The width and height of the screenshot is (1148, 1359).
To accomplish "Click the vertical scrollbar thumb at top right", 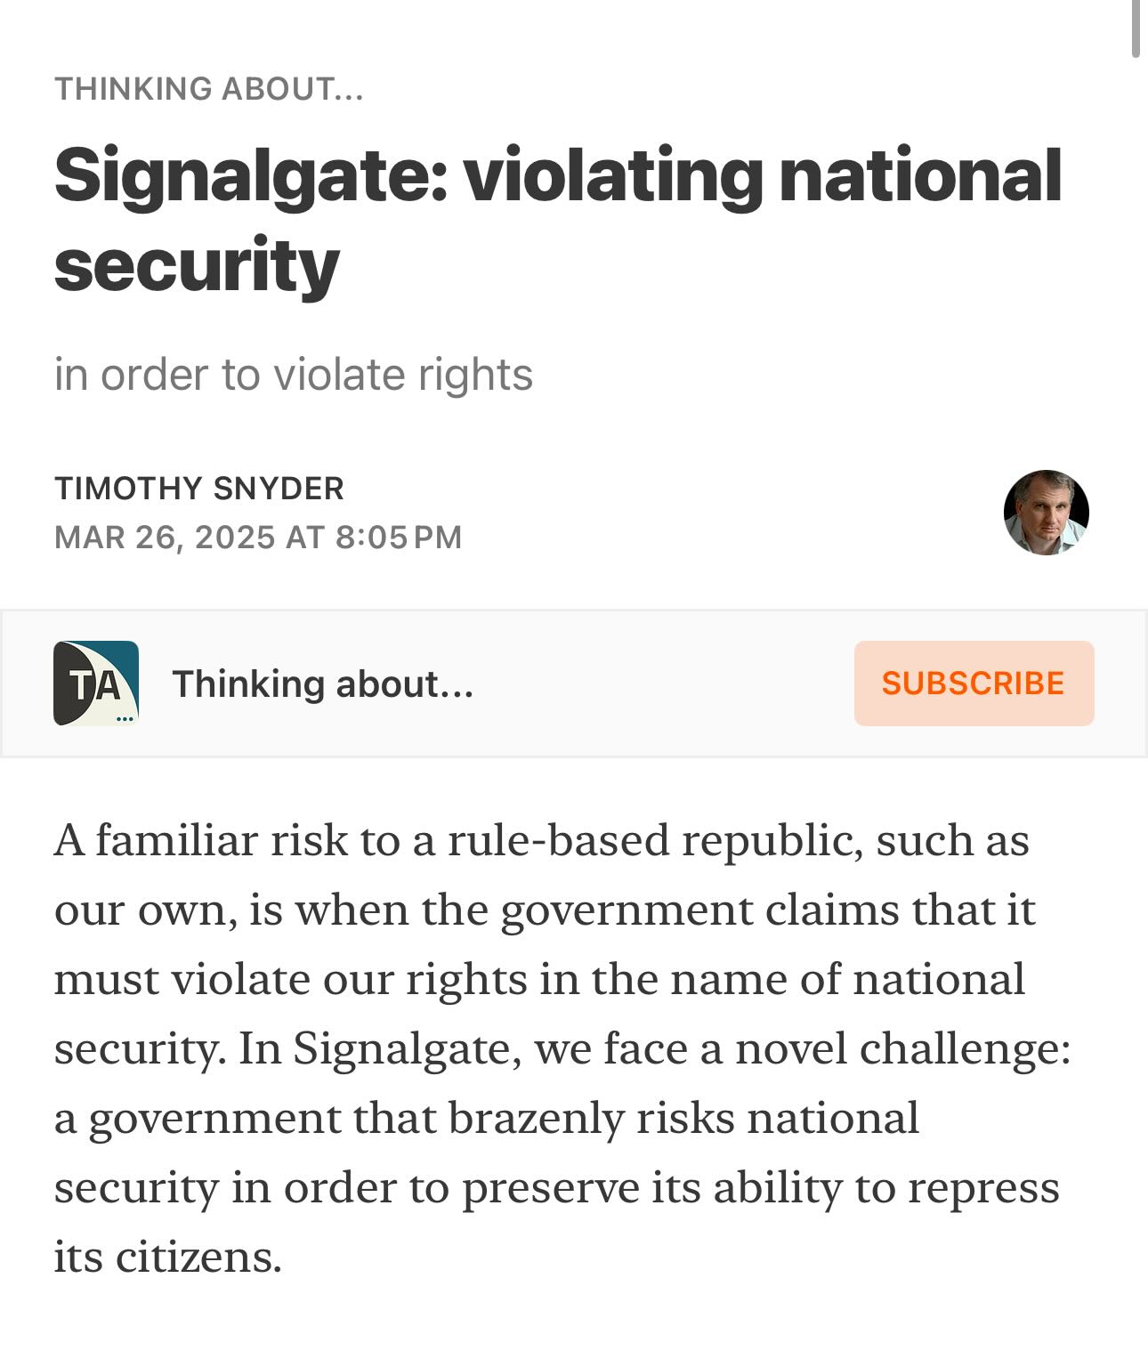I will click(x=1136, y=28).
